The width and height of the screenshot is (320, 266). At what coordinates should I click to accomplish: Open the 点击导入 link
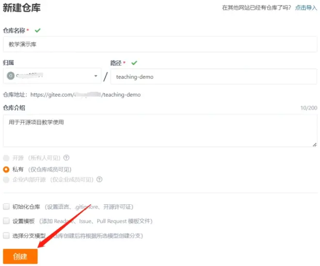tap(306, 8)
